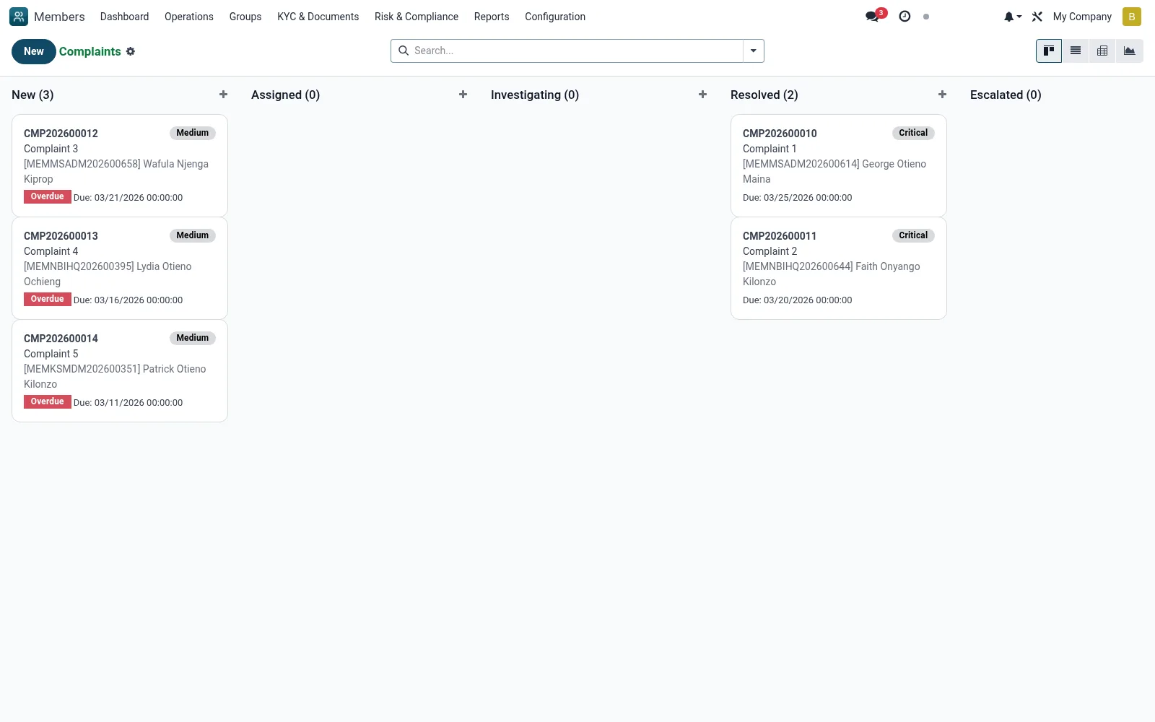Click the Medium badge on Complaint 5
Viewport: 1155px width, 722px height.
click(193, 338)
